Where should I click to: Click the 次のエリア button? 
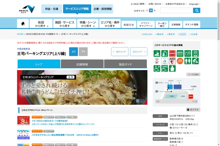point(139,52)
